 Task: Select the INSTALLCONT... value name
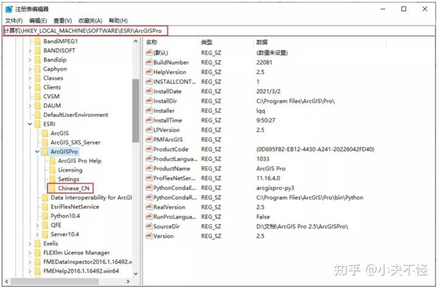click(174, 82)
